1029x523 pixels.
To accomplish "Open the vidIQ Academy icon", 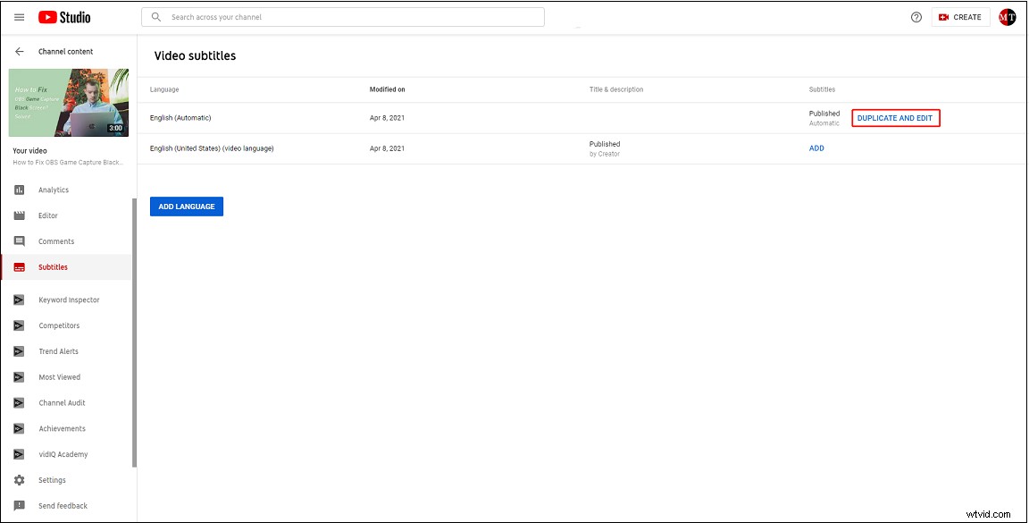I will point(19,454).
